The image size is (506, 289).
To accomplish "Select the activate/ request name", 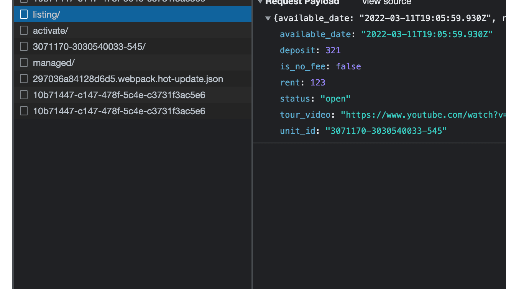I will point(50,31).
